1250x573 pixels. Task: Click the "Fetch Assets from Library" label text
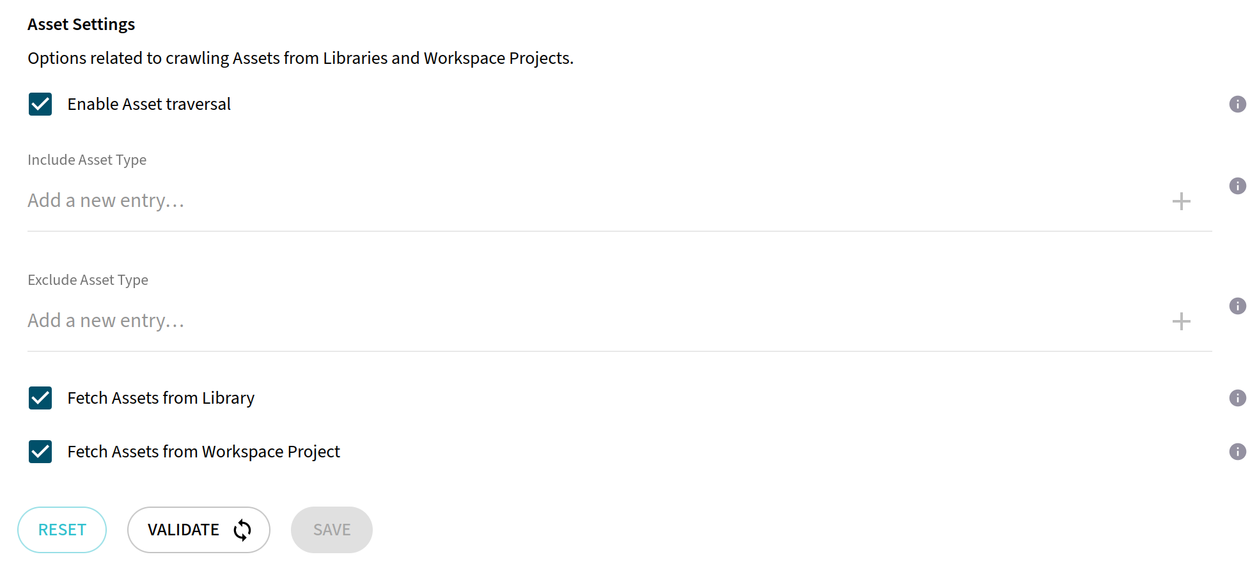pyautogui.click(x=160, y=398)
